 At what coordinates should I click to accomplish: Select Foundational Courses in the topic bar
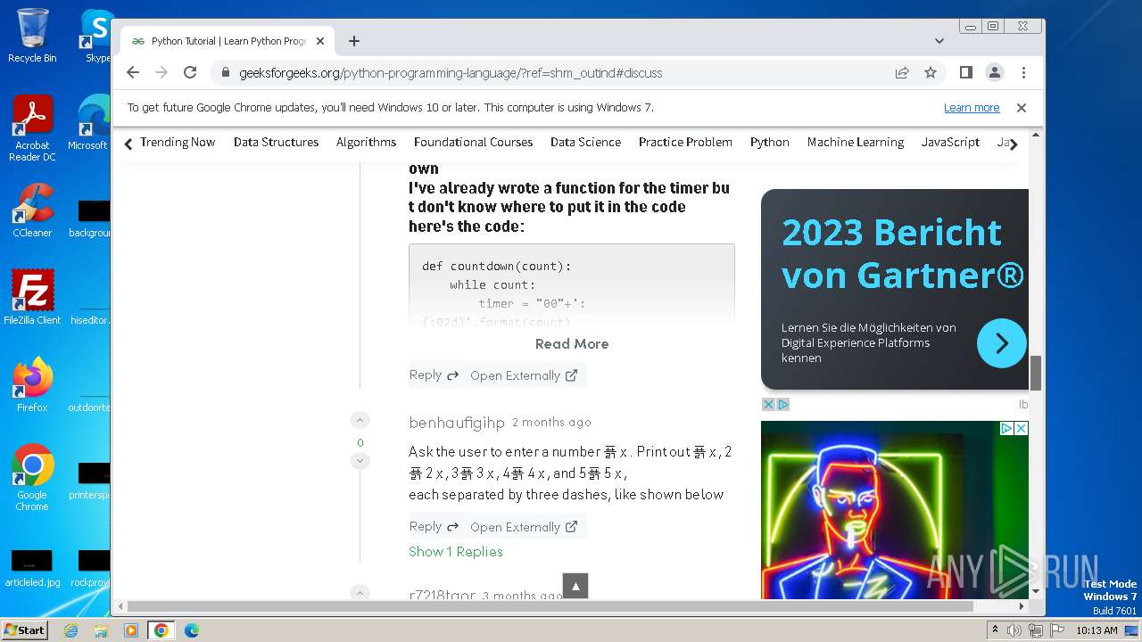tap(473, 142)
